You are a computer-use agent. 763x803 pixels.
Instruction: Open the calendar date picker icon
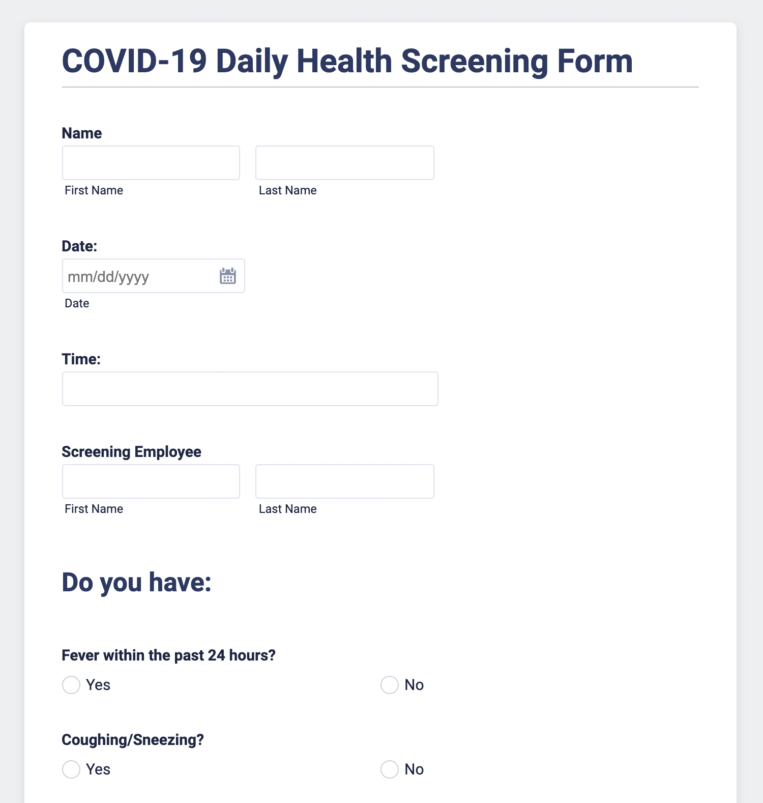(227, 276)
